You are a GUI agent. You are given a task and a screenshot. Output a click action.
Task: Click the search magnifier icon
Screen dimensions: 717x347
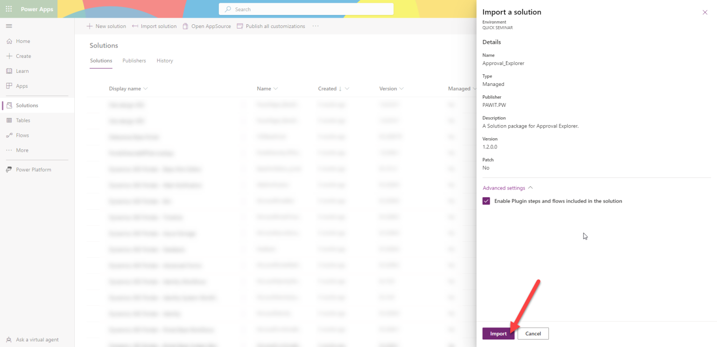pos(228,9)
